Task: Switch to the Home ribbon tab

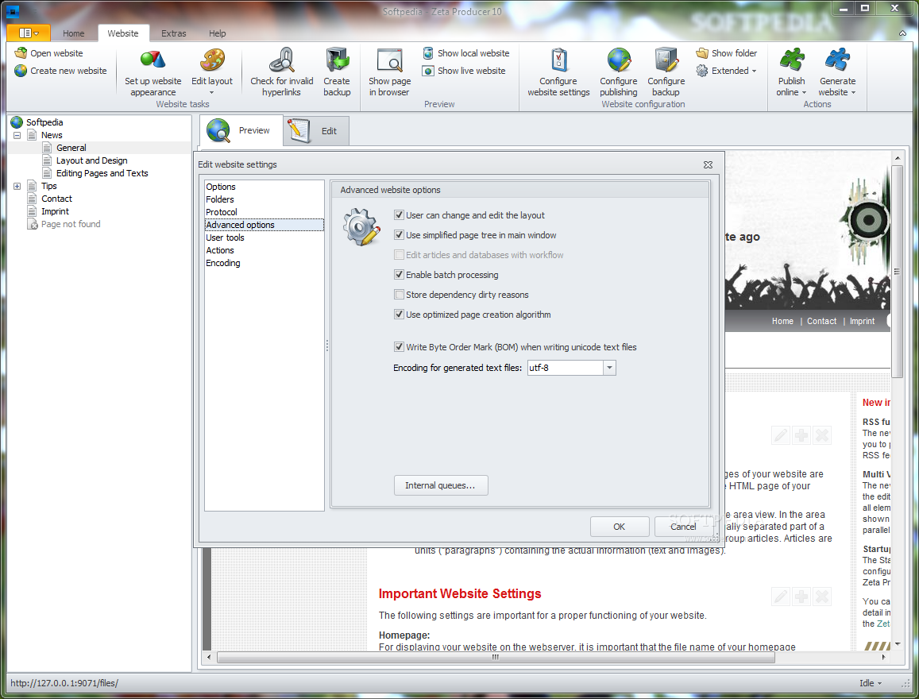Action: point(74,33)
